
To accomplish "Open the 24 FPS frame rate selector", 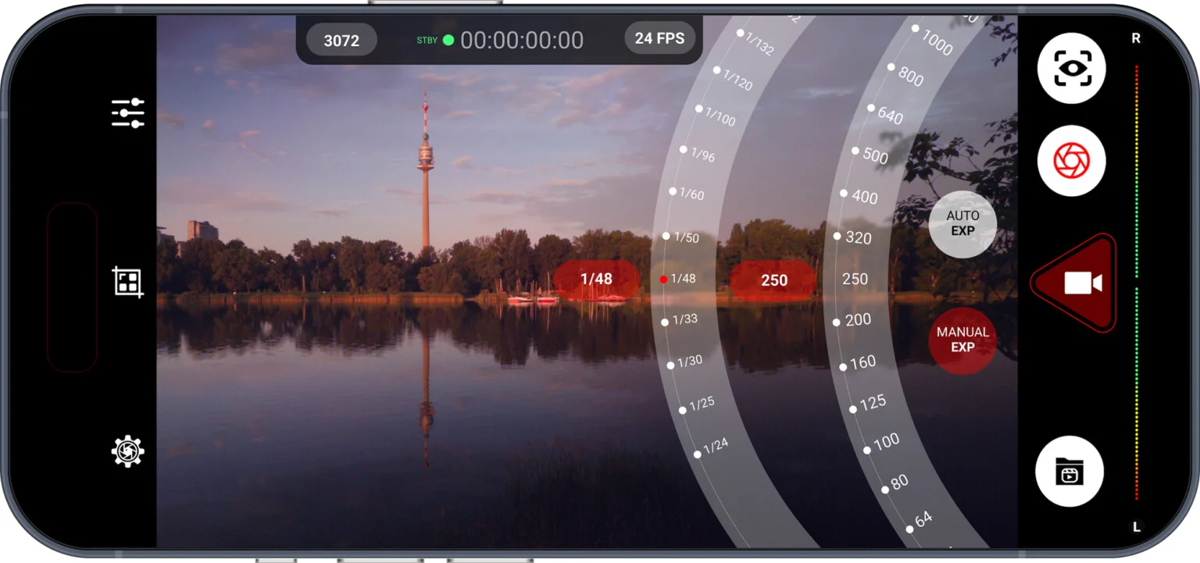I will [659, 38].
